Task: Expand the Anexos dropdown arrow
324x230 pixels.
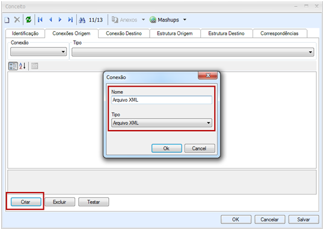Action: coord(143,20)
